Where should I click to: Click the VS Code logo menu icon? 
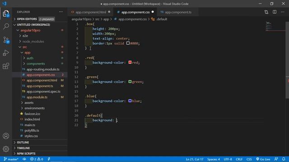click(4, 4)
